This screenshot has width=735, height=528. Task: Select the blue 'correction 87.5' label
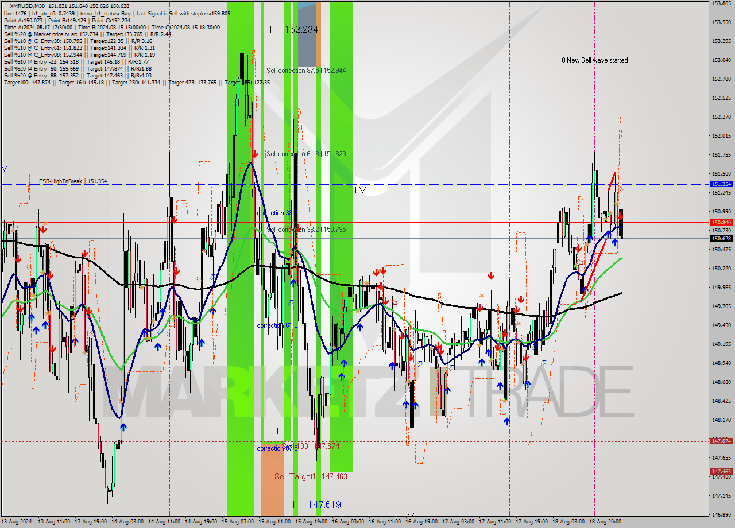pos(277,448)
